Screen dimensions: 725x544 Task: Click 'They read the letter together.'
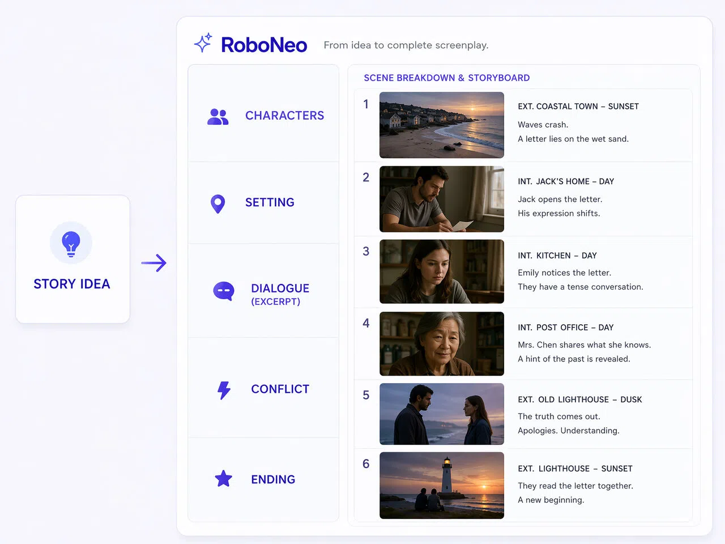coord(575,486)
